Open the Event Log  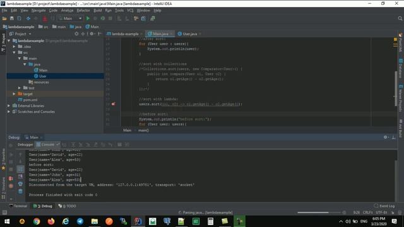pyautogui.click(x=384, y=206)
